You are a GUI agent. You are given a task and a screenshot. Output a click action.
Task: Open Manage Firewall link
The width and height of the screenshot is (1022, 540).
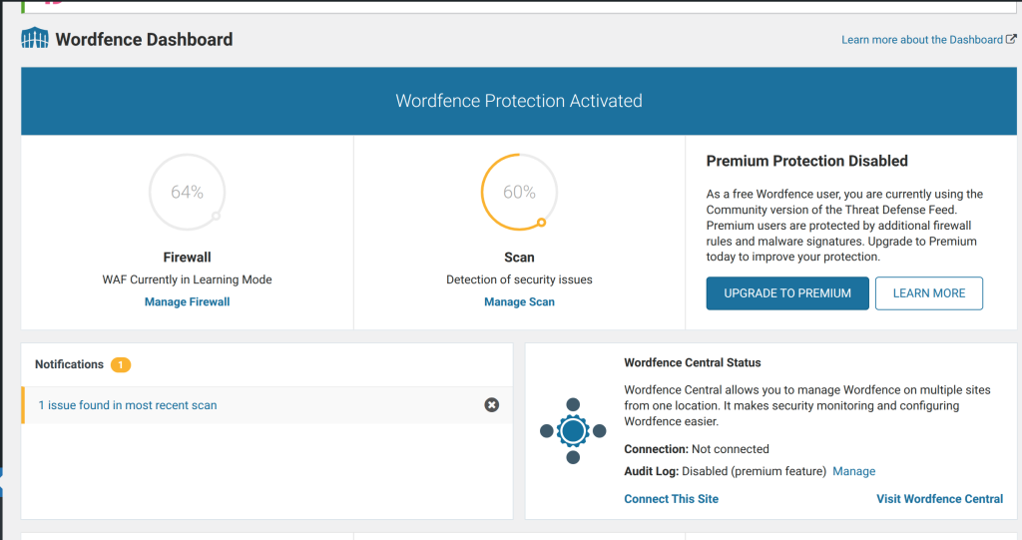(187, 302)
